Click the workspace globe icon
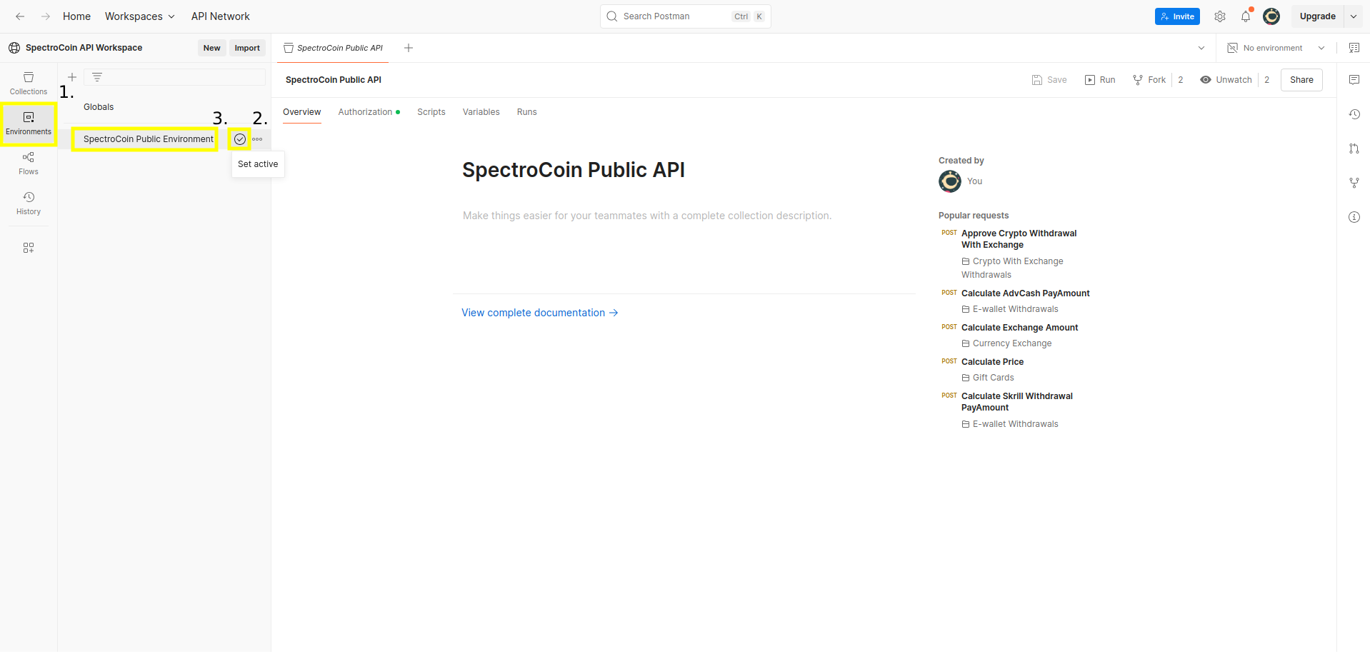 14,48
